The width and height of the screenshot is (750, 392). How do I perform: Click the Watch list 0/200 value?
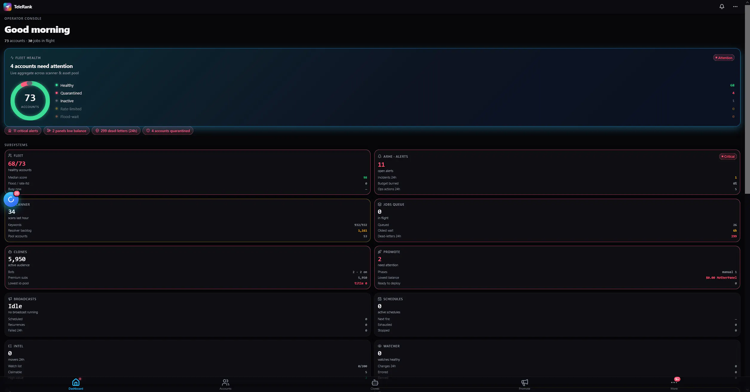coord(362,366)
